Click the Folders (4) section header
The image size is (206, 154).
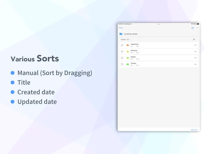[x=125, y=39]
